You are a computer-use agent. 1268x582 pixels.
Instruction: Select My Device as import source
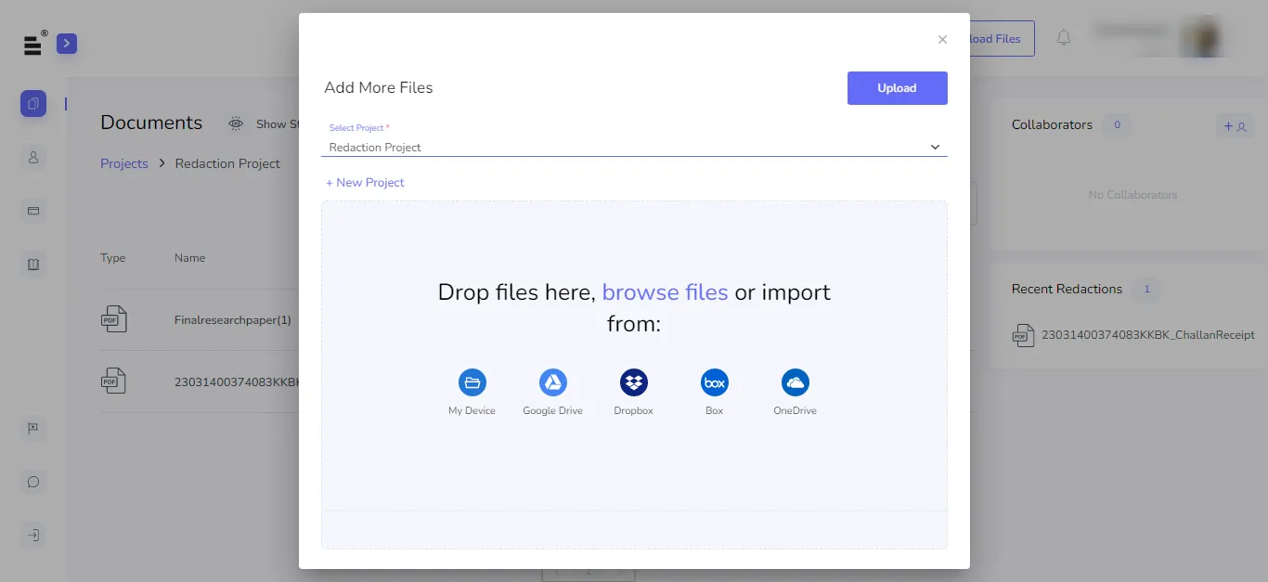pos(472,382)
